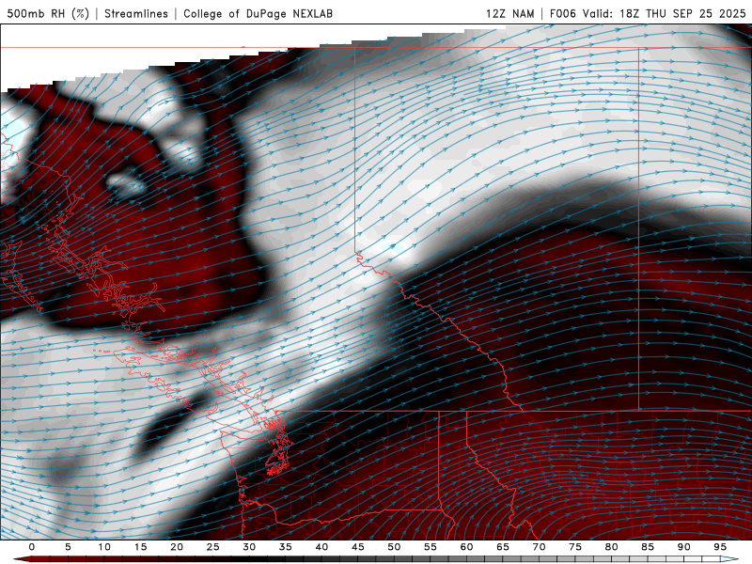
Task: Click the "12Z NAM" model label
Action: click(509, 13)
